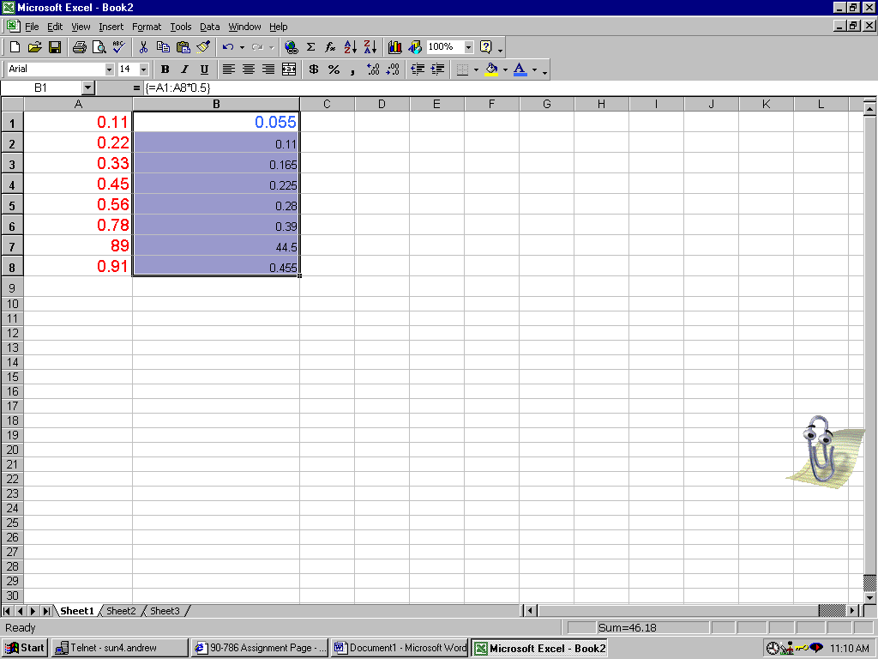The image size is (878, 659).
Task: Expand the Font name dropdown
Action: pos(109,70)
